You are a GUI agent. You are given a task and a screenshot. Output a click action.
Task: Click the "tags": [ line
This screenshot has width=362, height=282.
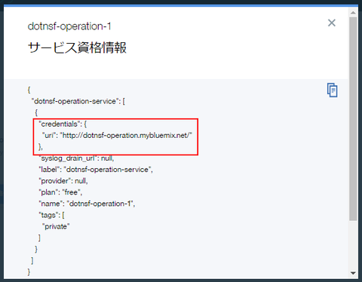[52, 215]
